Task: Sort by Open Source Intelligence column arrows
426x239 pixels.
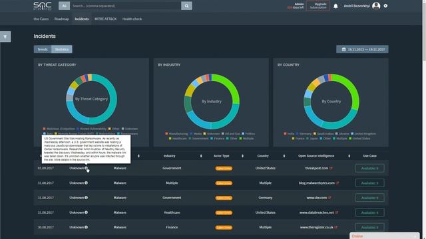Action: point(349,156)
